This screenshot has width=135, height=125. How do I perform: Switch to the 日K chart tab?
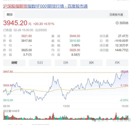(66, 63)
